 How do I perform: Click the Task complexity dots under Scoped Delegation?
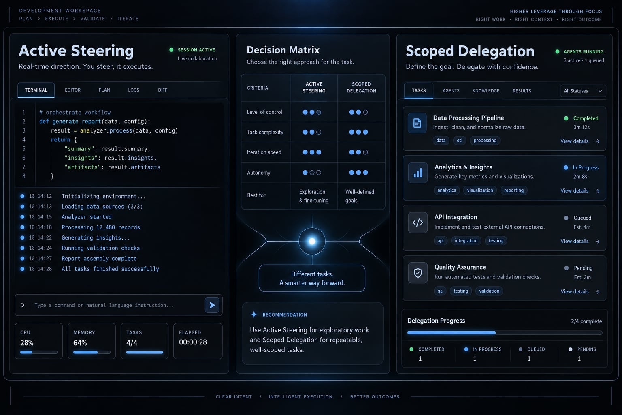pyautogui.click(x=358, y=132)
